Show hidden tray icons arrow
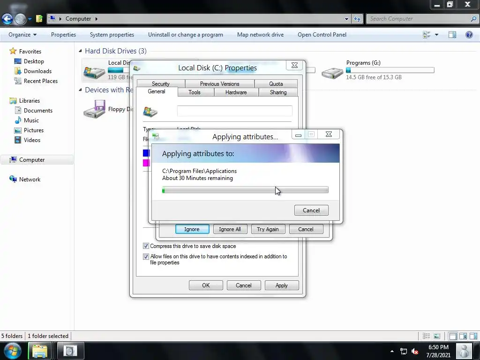This screenshot has height=360, width=480. coord(392,351)
